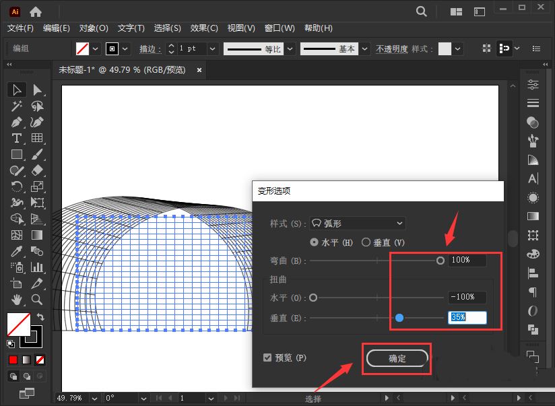
Task: Open the Gradient tool
Action: point(38,236)
